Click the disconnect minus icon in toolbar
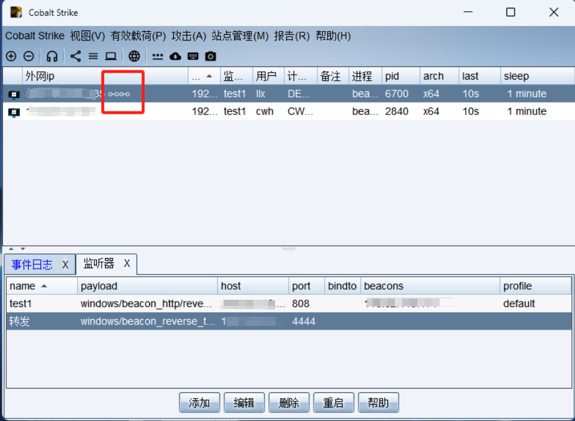This screenshot has width=575, height=421. pyautogui.click(x=29, y=56)
